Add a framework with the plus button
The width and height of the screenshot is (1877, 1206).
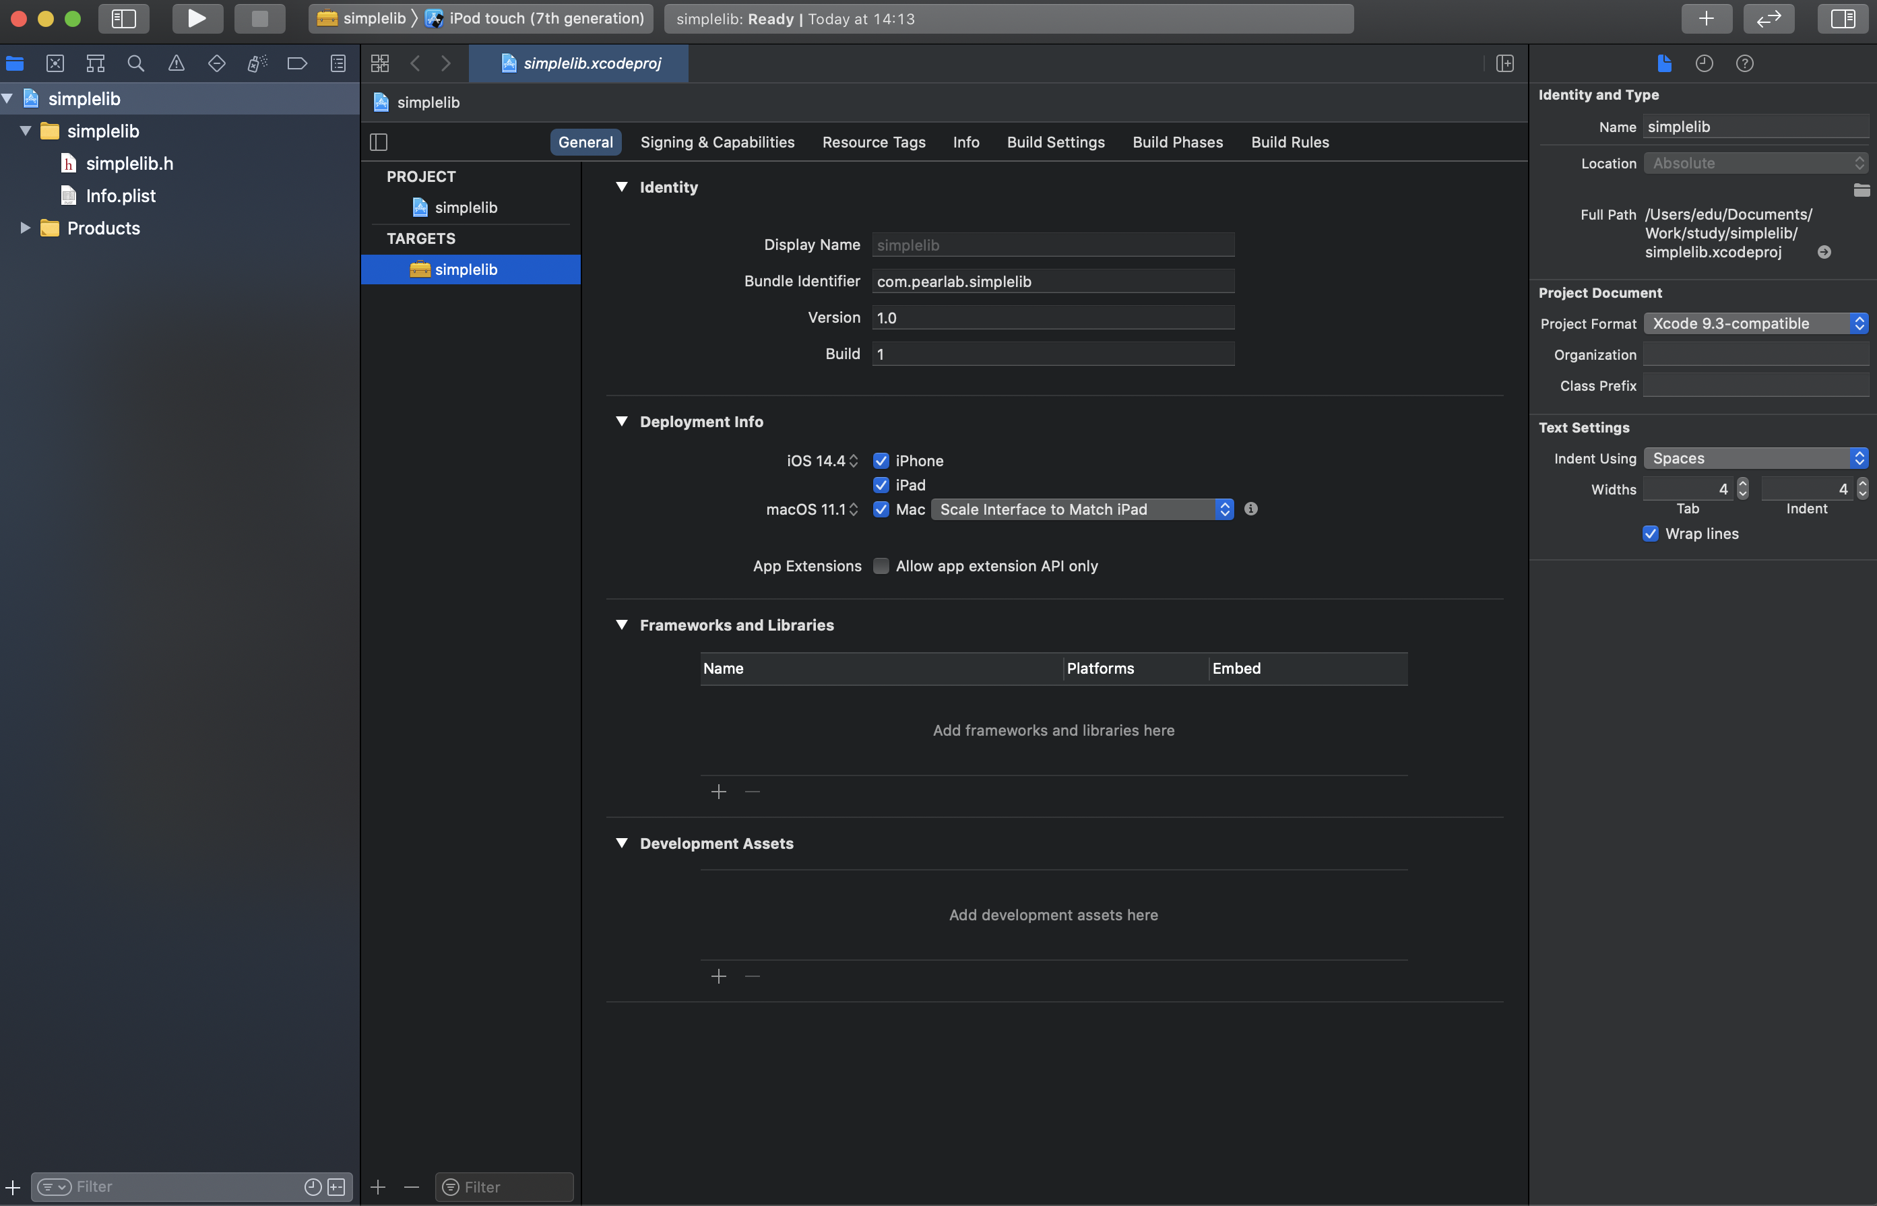pos(718,792)
